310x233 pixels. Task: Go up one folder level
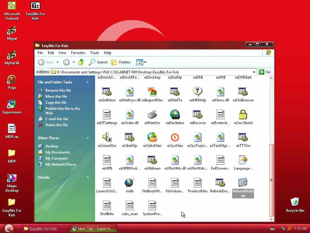81,62
